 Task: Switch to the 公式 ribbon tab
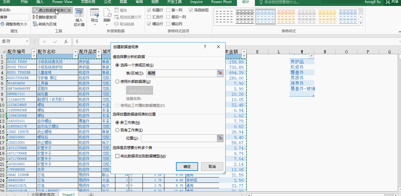pyautogui.click(x=108, y=2)
